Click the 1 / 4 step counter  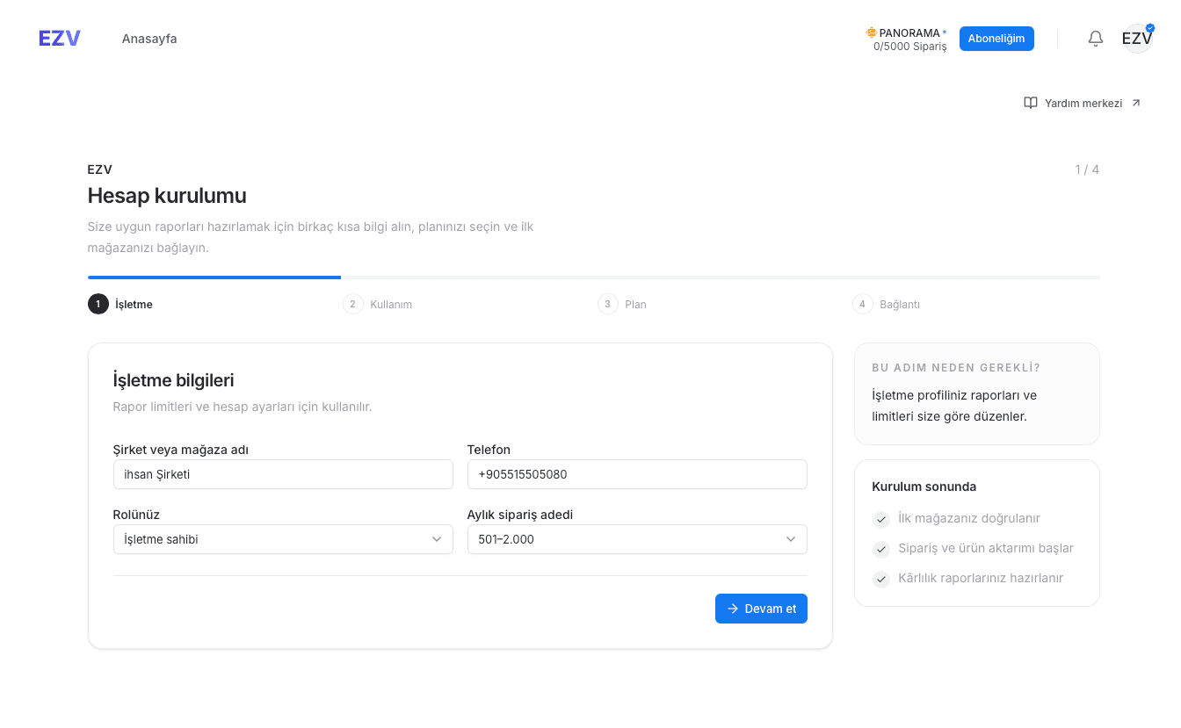click(1087, 169)
